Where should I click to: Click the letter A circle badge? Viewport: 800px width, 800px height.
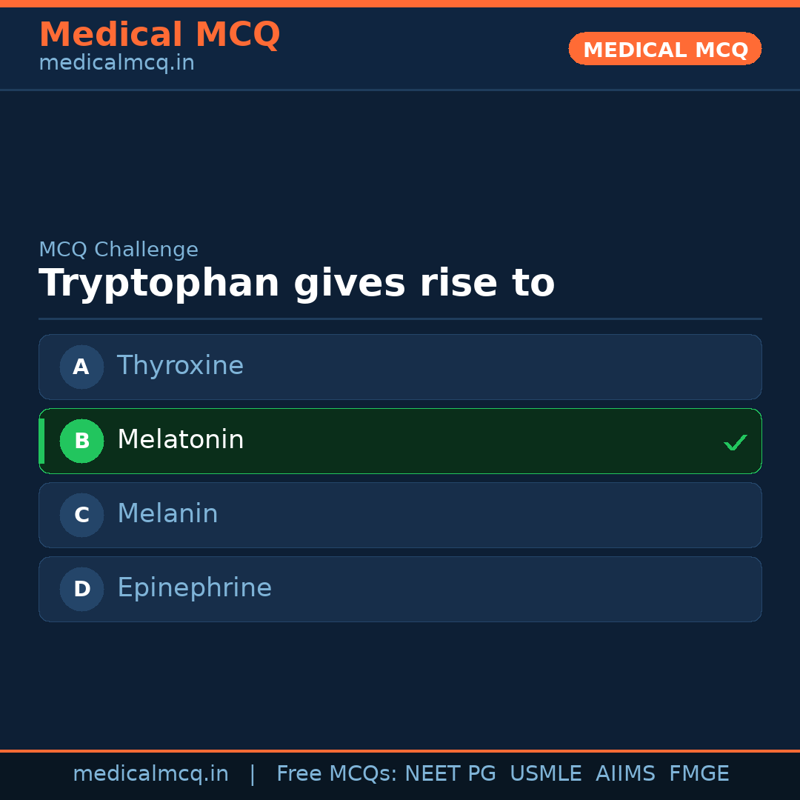coord(81,367)
